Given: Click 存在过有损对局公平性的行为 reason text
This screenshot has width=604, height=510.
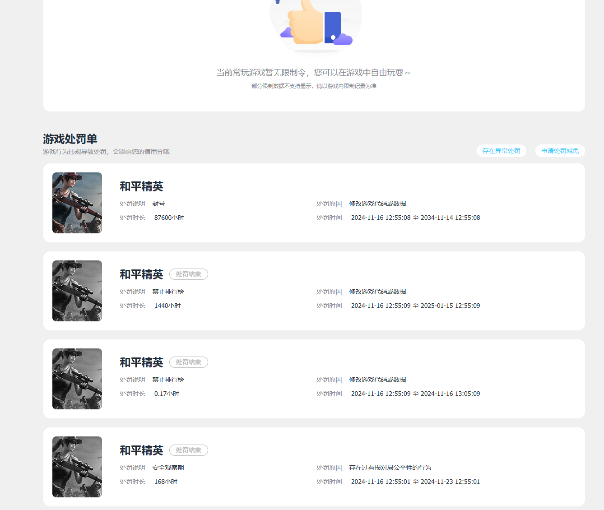Looking at the screenshot, I should (x=390, y=468).
